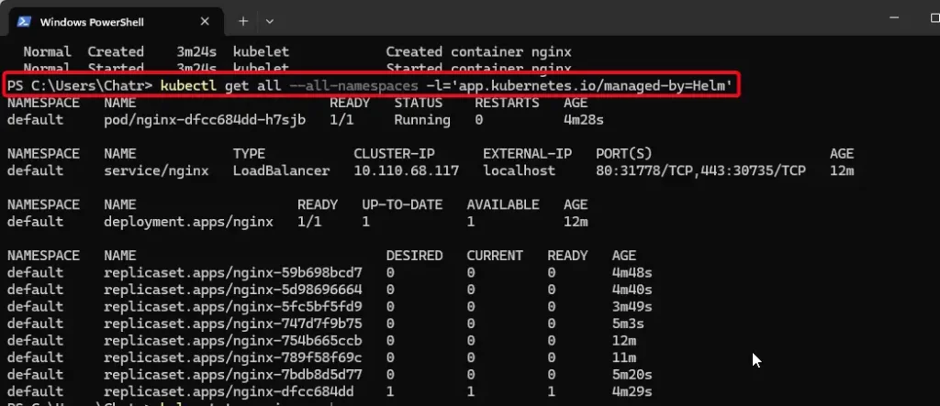Click the pod/nginx-dfcc684dd-h7sjb entry
This screenshot has width=940, height=406.
coord(205,120)
